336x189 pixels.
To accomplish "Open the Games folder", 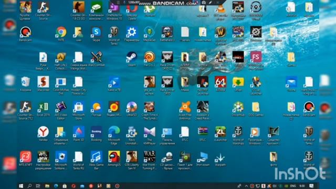I will tap(291, 57).
